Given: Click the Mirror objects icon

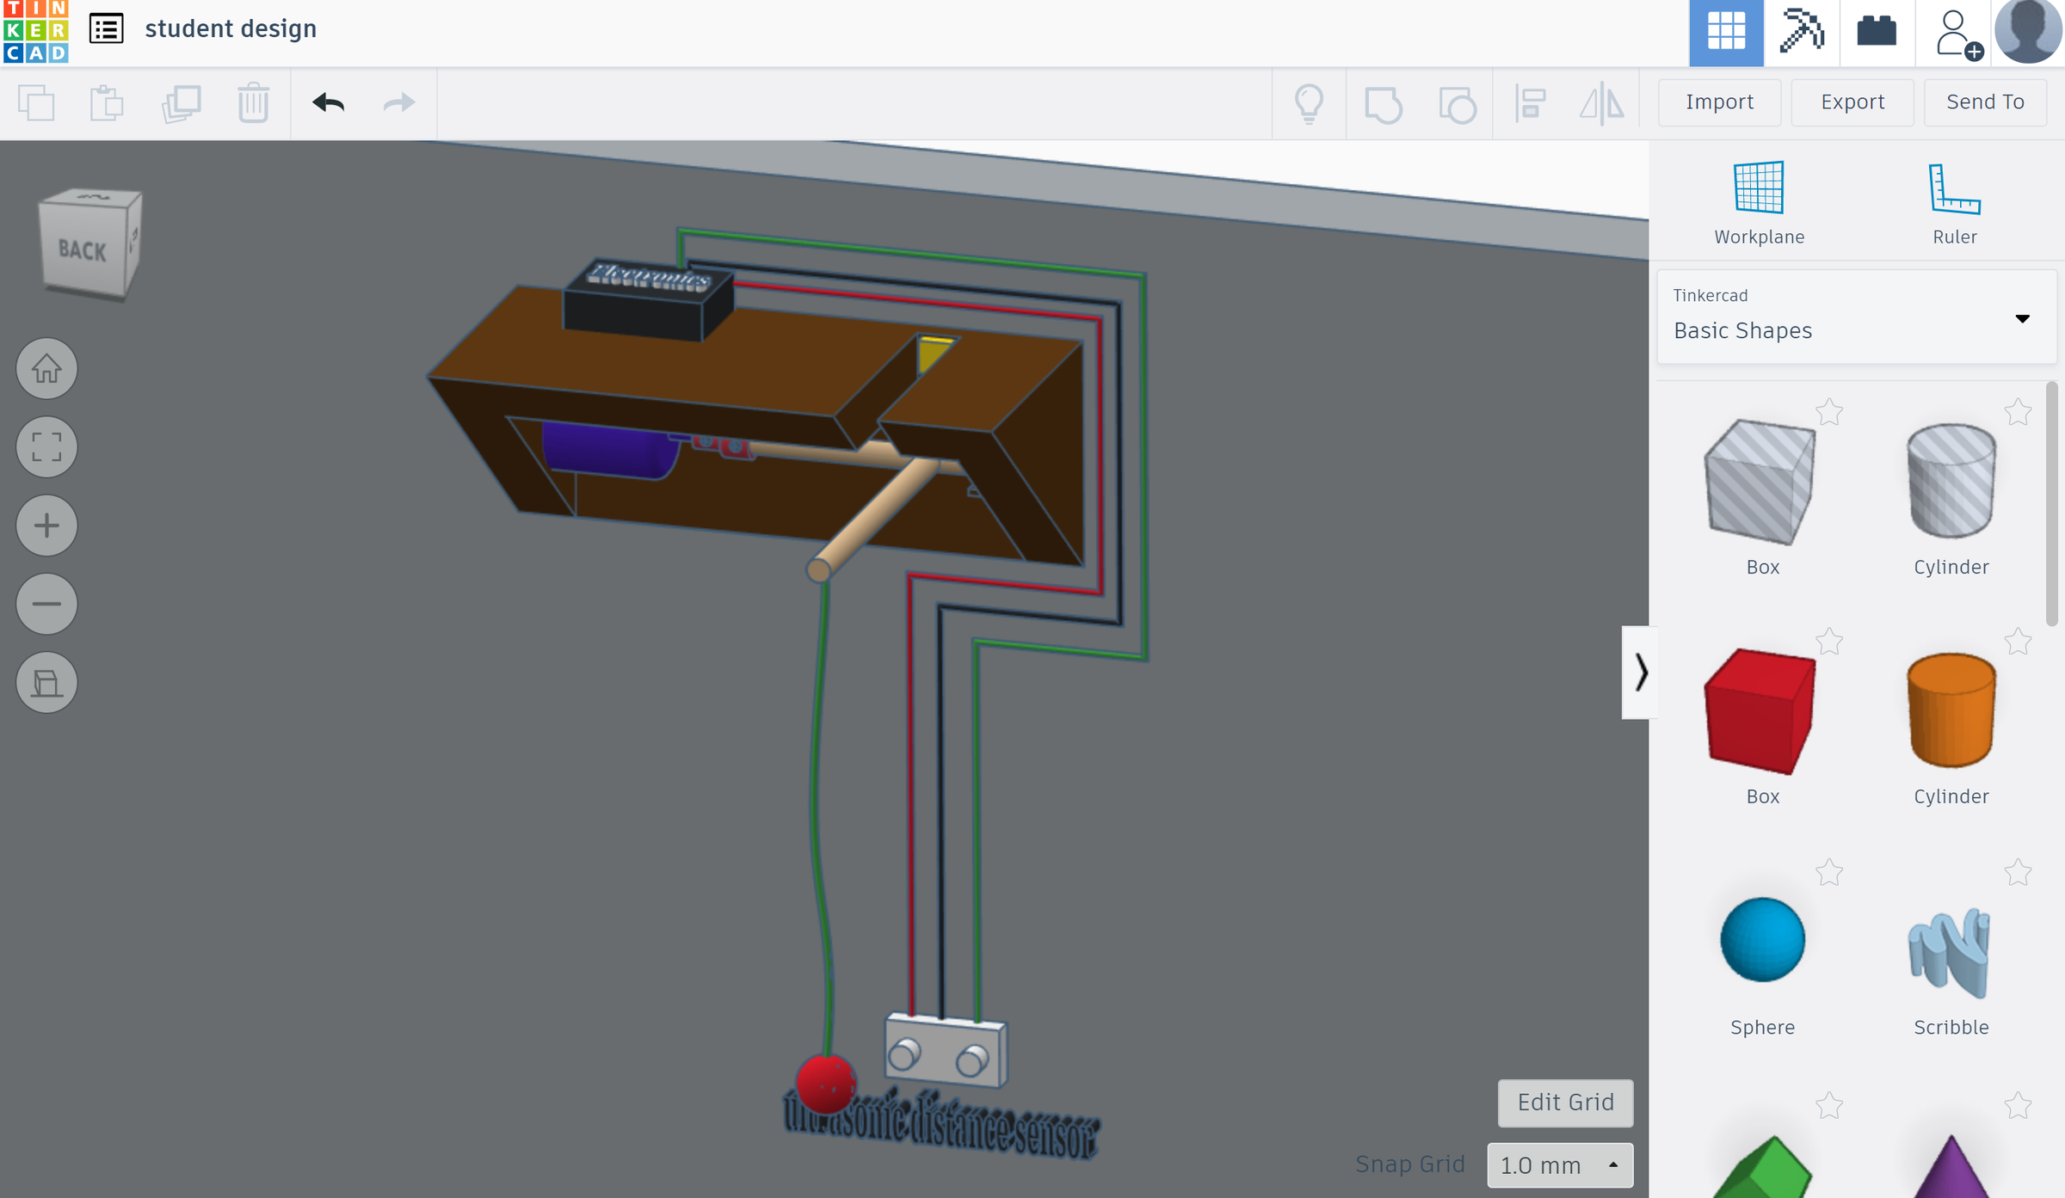Looking at the screenshot, I should point(1601,104).
